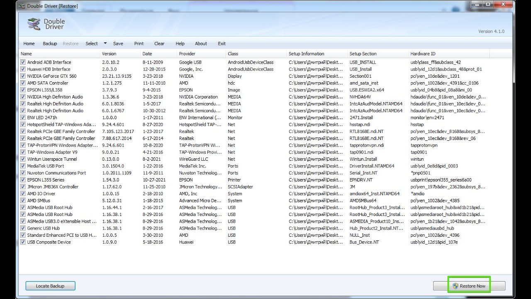Open the Help menu
The image size is (531, 299).
pos(180,44)
